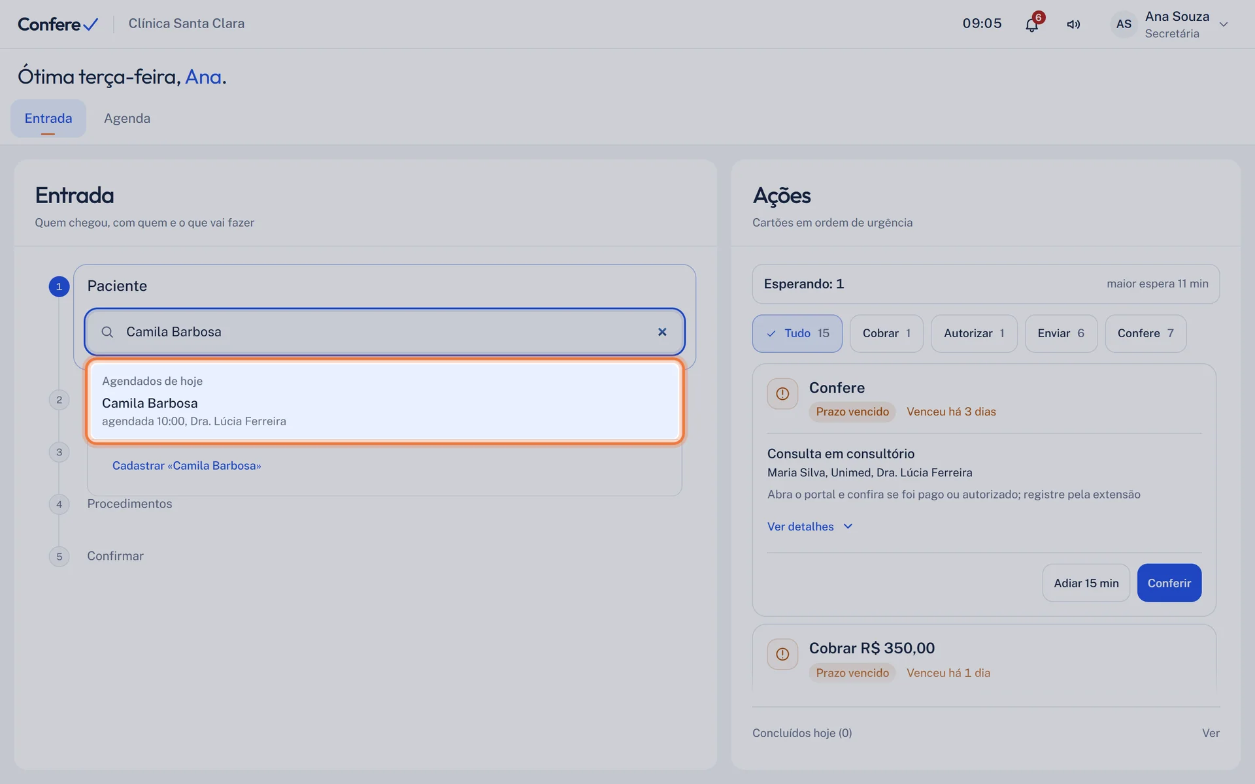Open the notifications bell
The width and height of the screenshot is (1255, 784).
(1031, 24)
